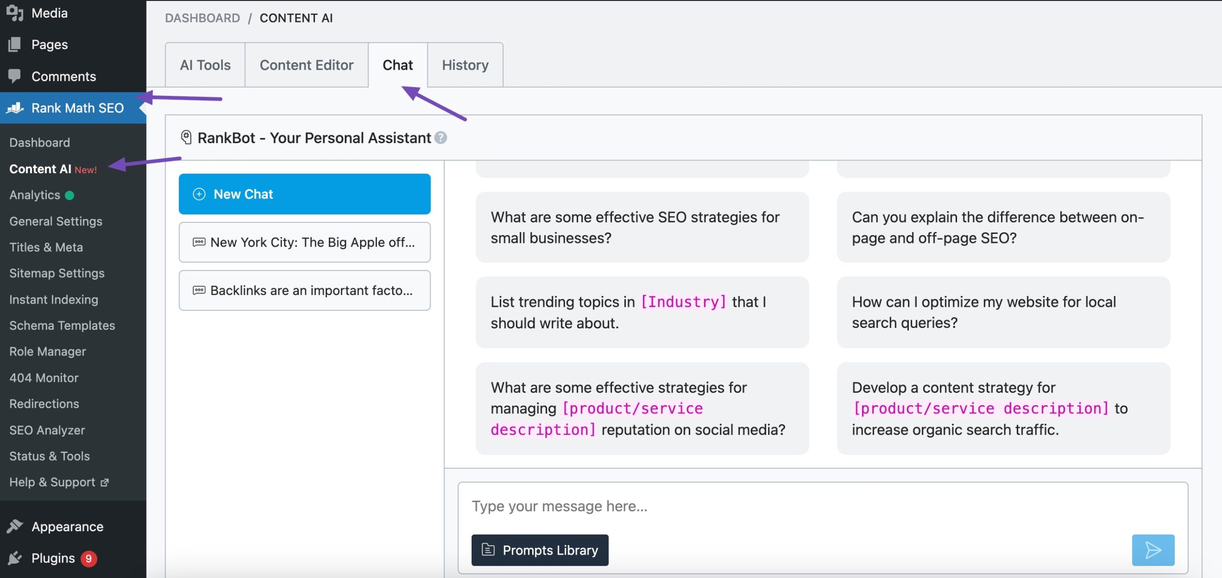
Task: Select social media reputation strategies prompt
Action: point(642,409)
